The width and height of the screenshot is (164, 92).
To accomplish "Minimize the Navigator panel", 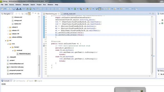I will (x=36, y=13).
